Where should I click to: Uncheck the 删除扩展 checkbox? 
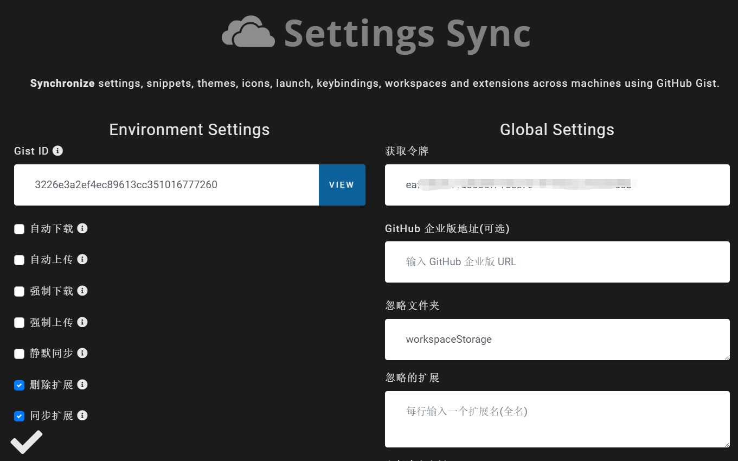[19, 385]
